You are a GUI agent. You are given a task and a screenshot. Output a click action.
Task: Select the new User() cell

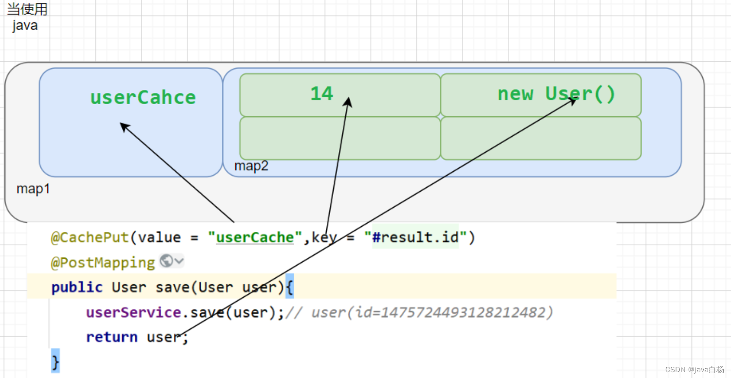[541, 95]
